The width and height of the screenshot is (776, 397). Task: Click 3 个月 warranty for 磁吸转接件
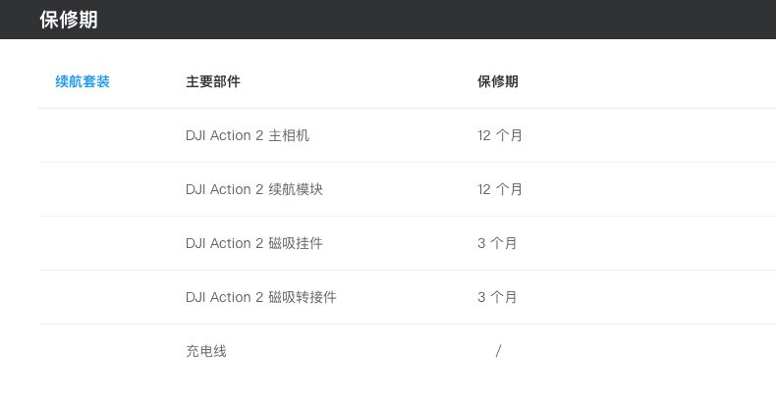tap(497, 297)
